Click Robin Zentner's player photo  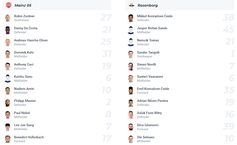(x=8, y=18)
